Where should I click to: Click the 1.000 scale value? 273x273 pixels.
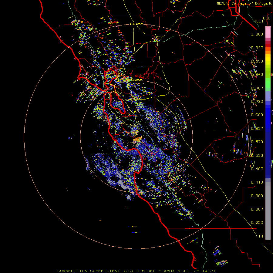click(257, 34)
